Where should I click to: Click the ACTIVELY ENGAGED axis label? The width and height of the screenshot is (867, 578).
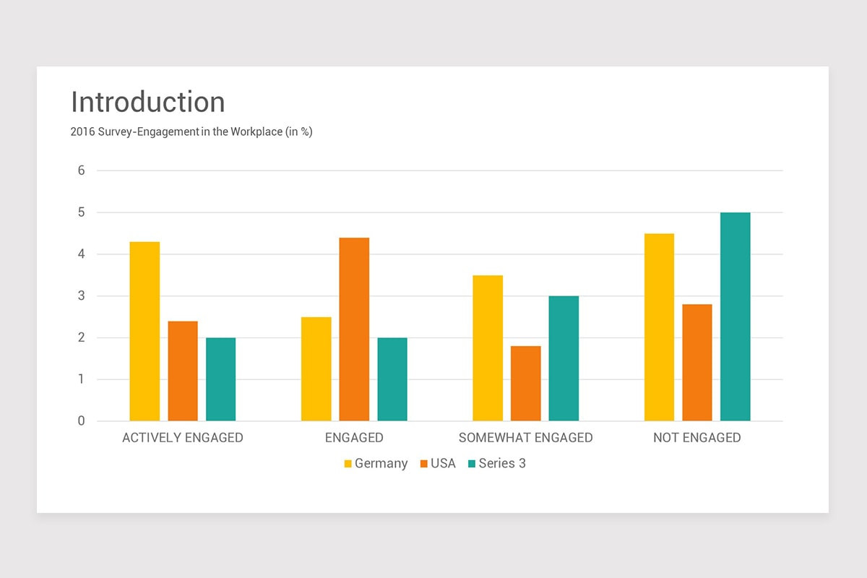(183, 438)
